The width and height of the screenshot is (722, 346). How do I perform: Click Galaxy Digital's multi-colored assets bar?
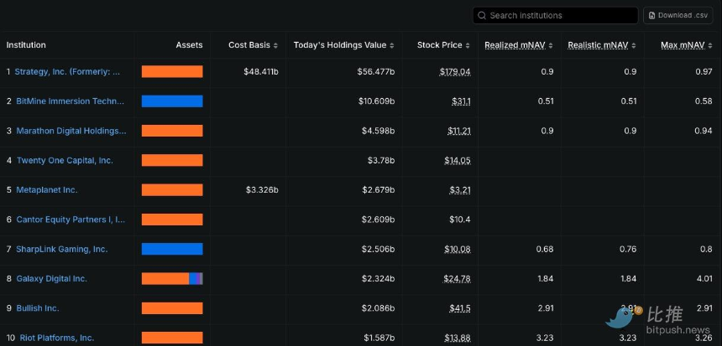point(172,278)
